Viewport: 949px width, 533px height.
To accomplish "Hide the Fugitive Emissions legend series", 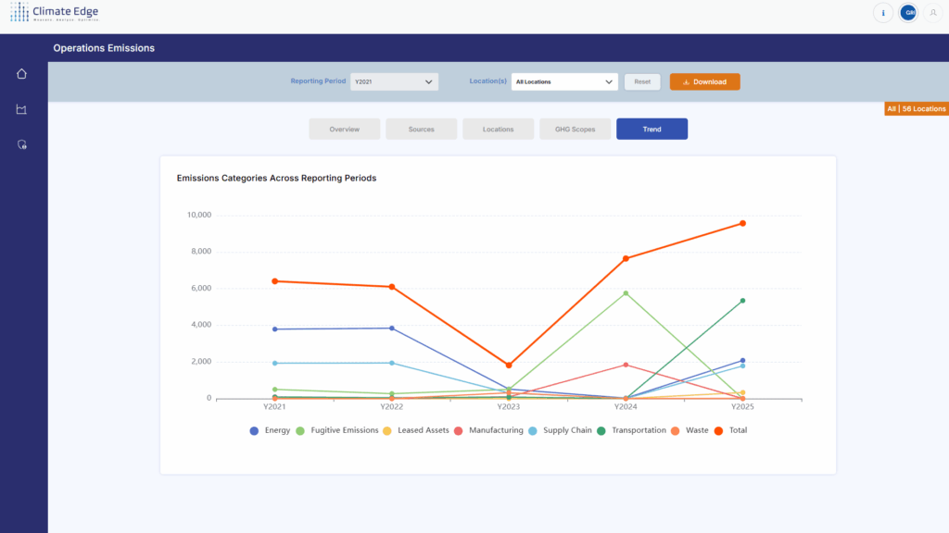I will point(337,430).
